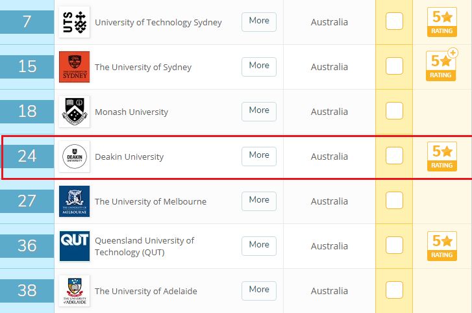
Task: Click the 5-star rating badge for QUT
Action: [x=442, y=246]
